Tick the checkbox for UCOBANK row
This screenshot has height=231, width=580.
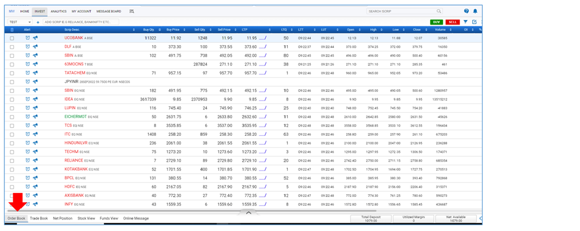point(12,38)
